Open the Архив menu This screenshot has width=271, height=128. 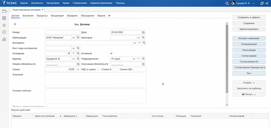(x=66, y=3)
